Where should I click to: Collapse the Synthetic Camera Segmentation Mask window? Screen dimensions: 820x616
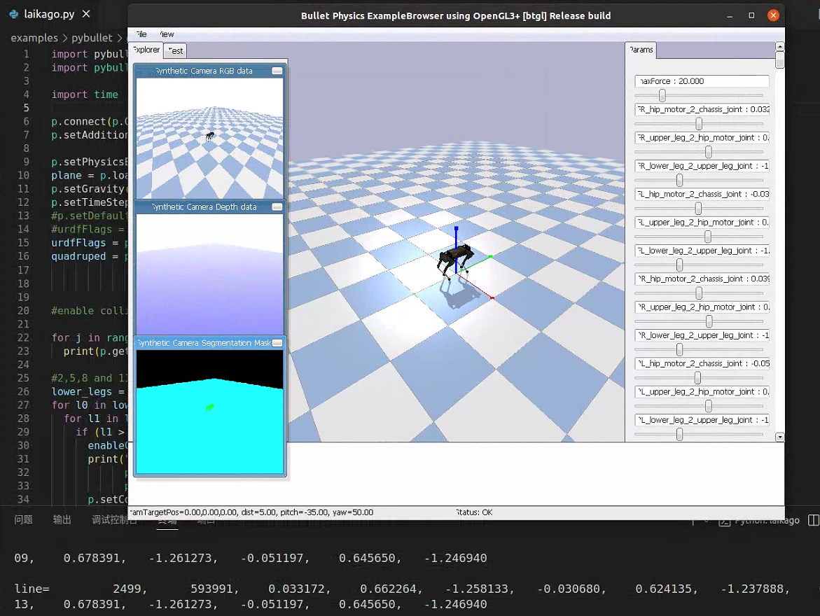pyautogui.click(x=277, y=343)
